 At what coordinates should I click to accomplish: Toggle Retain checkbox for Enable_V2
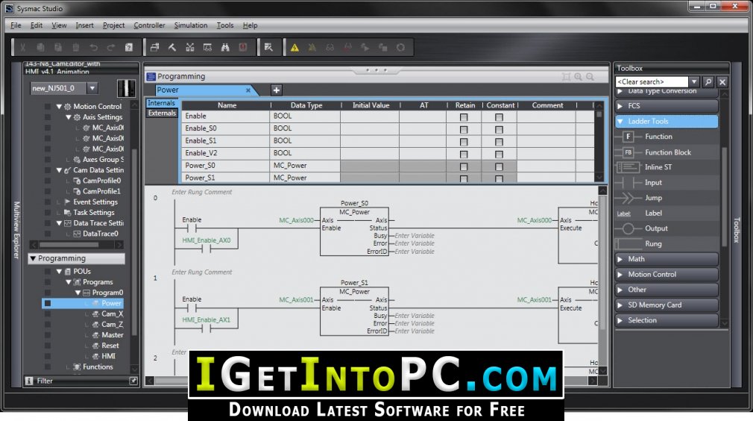(464, 154)
